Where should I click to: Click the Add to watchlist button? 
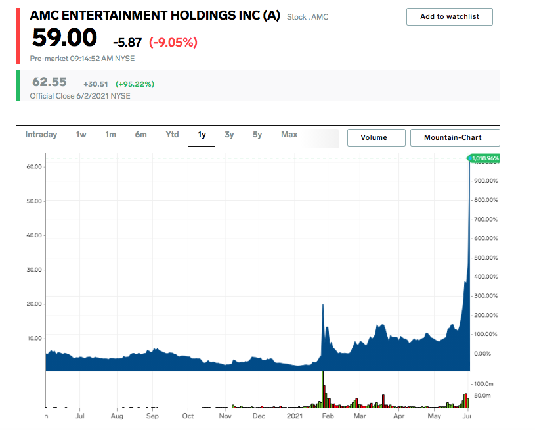[450, 16]
